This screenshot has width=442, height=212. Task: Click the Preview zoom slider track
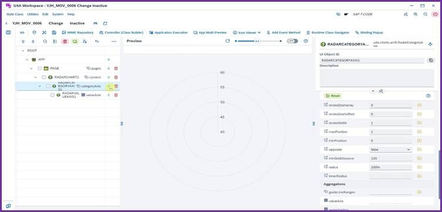[x=258, y=41]
